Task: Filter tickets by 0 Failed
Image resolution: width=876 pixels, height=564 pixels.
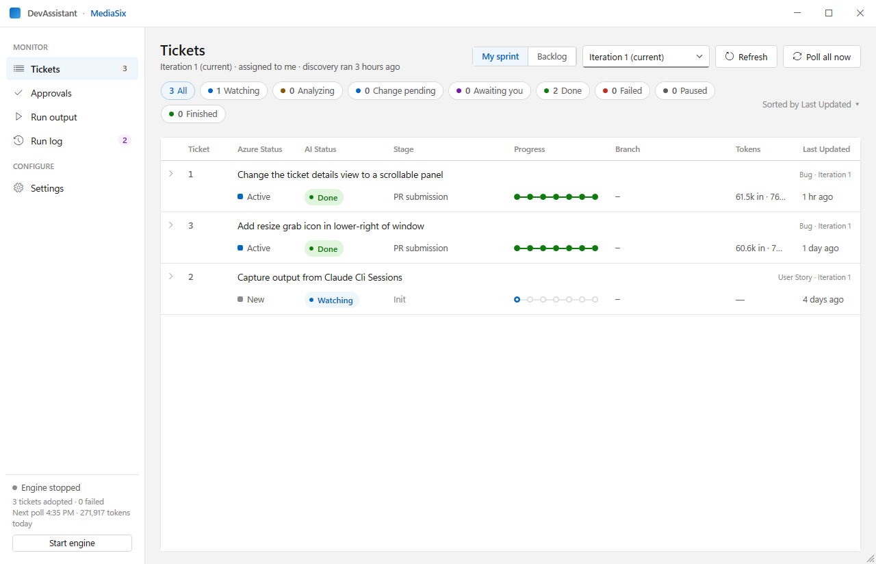Action: pyautogui.click(x=622, y=91)
